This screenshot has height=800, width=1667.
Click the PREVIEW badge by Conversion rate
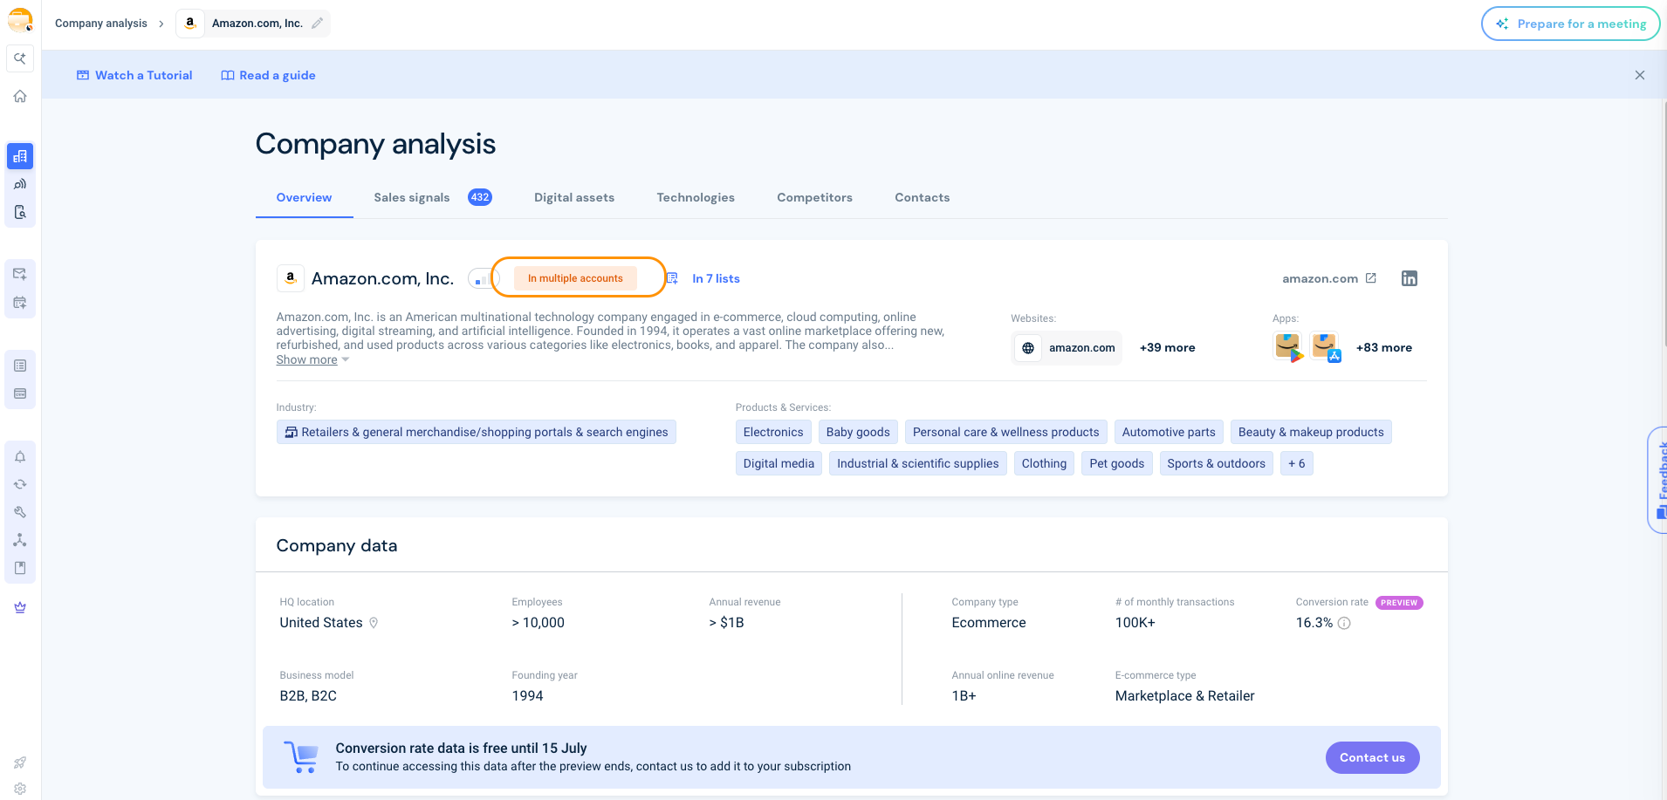click(x=1399, y=603)
